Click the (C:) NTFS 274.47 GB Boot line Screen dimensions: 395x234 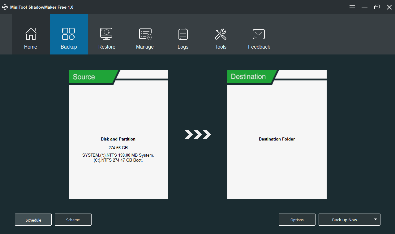click(x=118, y=160)
